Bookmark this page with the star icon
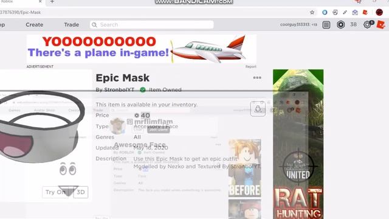Image resolution: width=389 pixels, height=219 pixels. click(312, 12)
